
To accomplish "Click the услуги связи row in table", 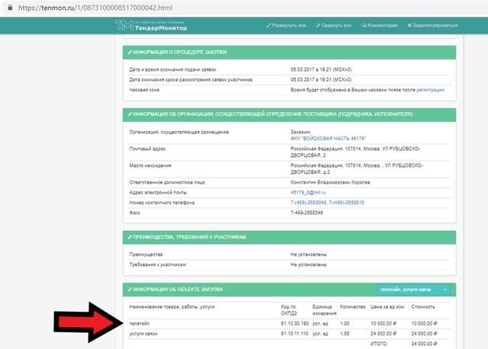I will (x=290, y=334).
